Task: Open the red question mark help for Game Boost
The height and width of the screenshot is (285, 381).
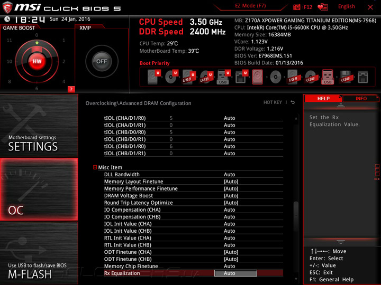Action: (x=71, y=89)
